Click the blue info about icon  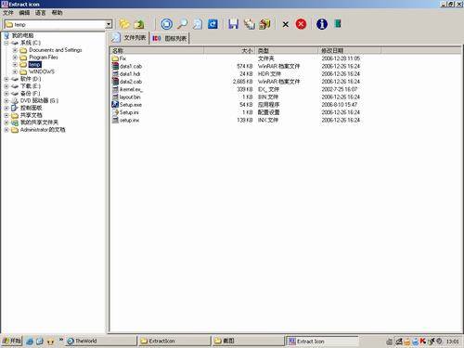pyautogui.click(x=322, y=24)
